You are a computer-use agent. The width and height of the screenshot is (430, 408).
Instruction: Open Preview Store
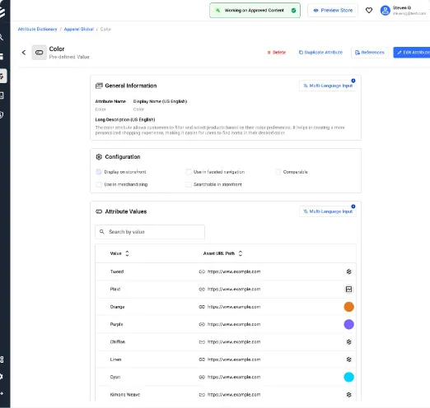tap(333, 11)
